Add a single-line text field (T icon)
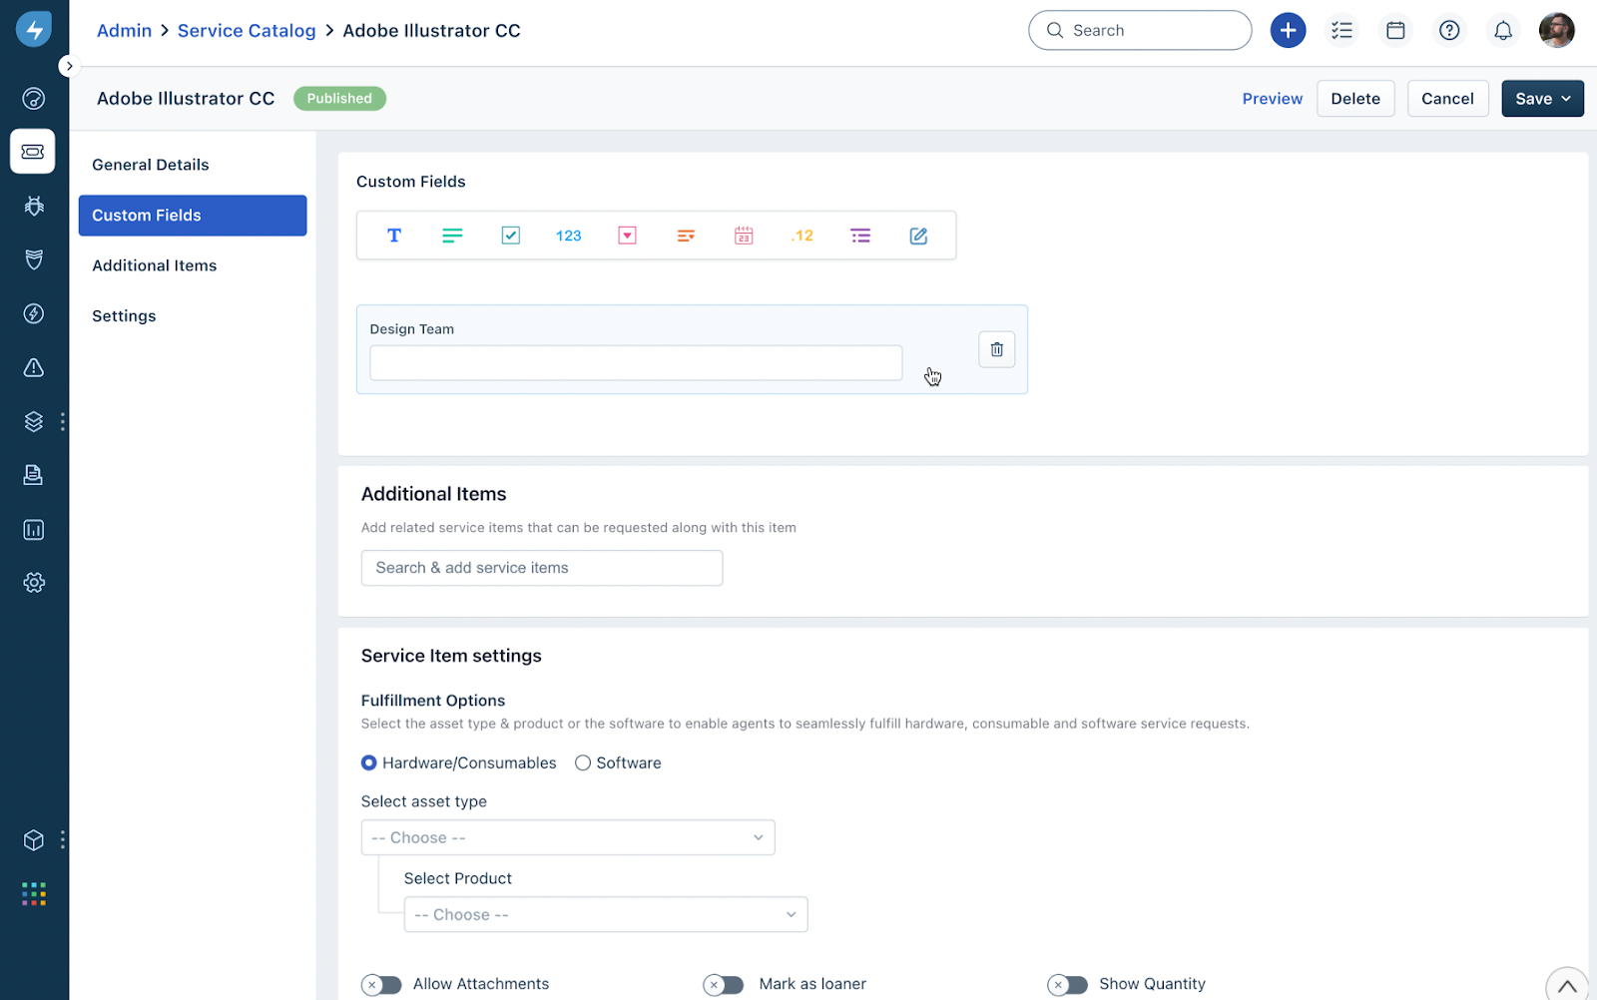This screenshot has height=1000, width=1597. point(394,236)
